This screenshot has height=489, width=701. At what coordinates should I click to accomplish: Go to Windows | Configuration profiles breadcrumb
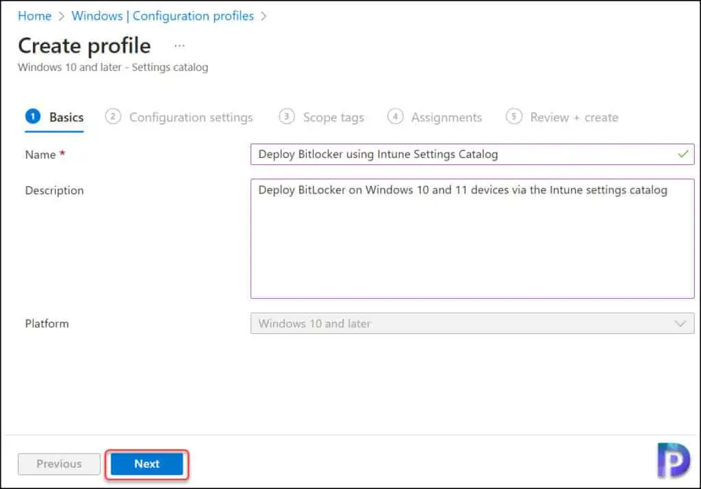(163, 16)
